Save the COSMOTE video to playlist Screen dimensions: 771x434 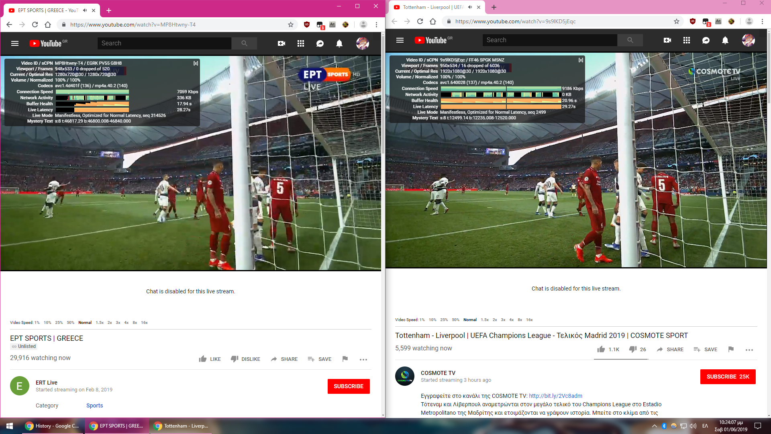point(705,349)
